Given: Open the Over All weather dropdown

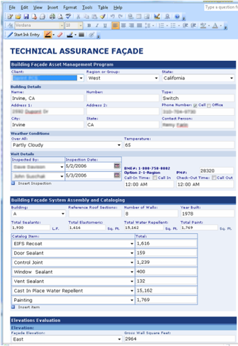Looking at the screenshot, I should (x=119, y=145).
